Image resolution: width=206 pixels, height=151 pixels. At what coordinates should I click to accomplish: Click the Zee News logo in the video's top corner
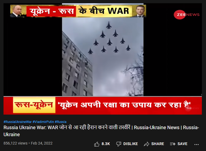(x=187, y=15)
